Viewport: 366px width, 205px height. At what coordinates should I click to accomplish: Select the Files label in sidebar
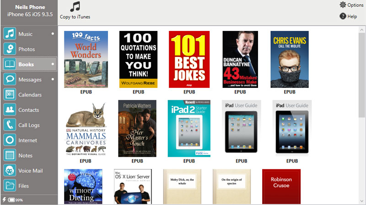tap(24, 186)
